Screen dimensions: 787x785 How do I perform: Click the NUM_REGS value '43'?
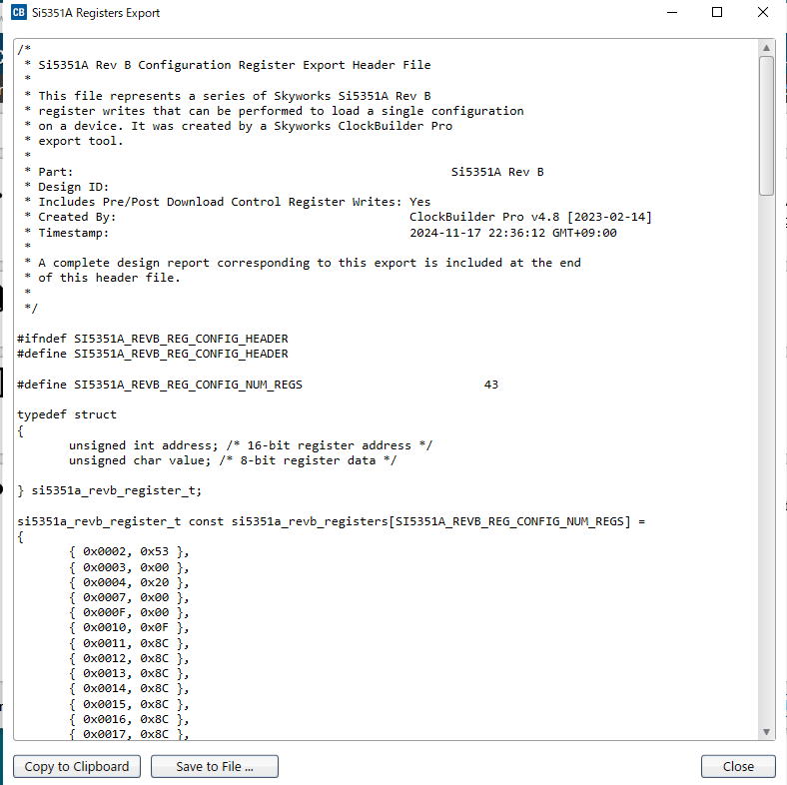(x=490, y=385)
